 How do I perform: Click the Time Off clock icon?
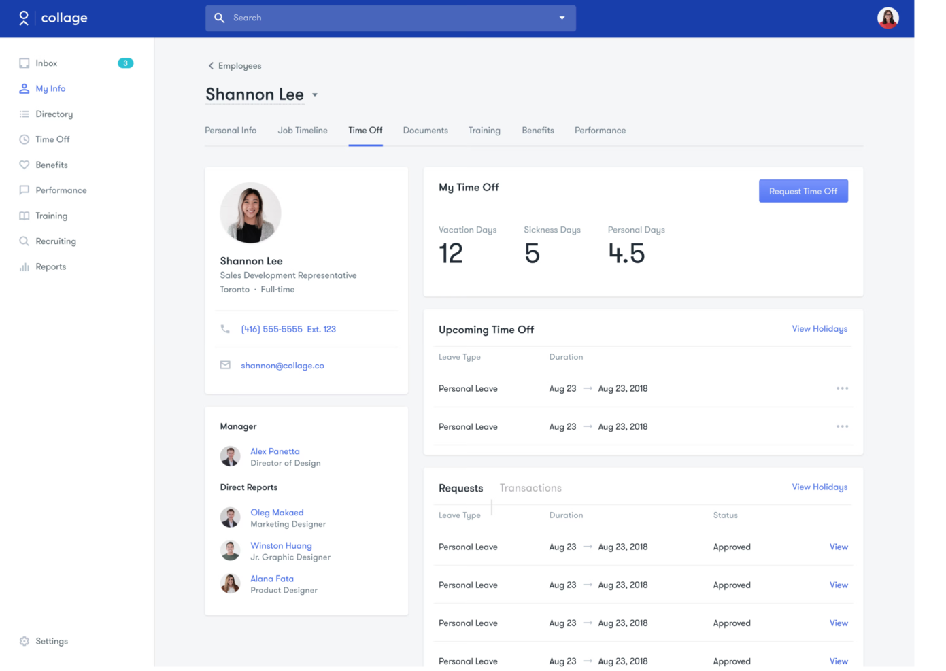click(x=24, y=139)
